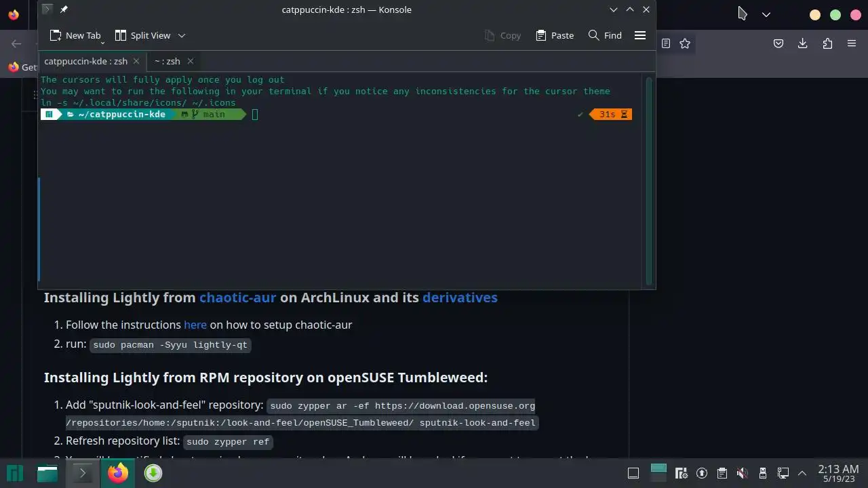Viewport: 868px width, 488px height.
Task: Click the Split View button in Konsole
Action: [142, 35]
